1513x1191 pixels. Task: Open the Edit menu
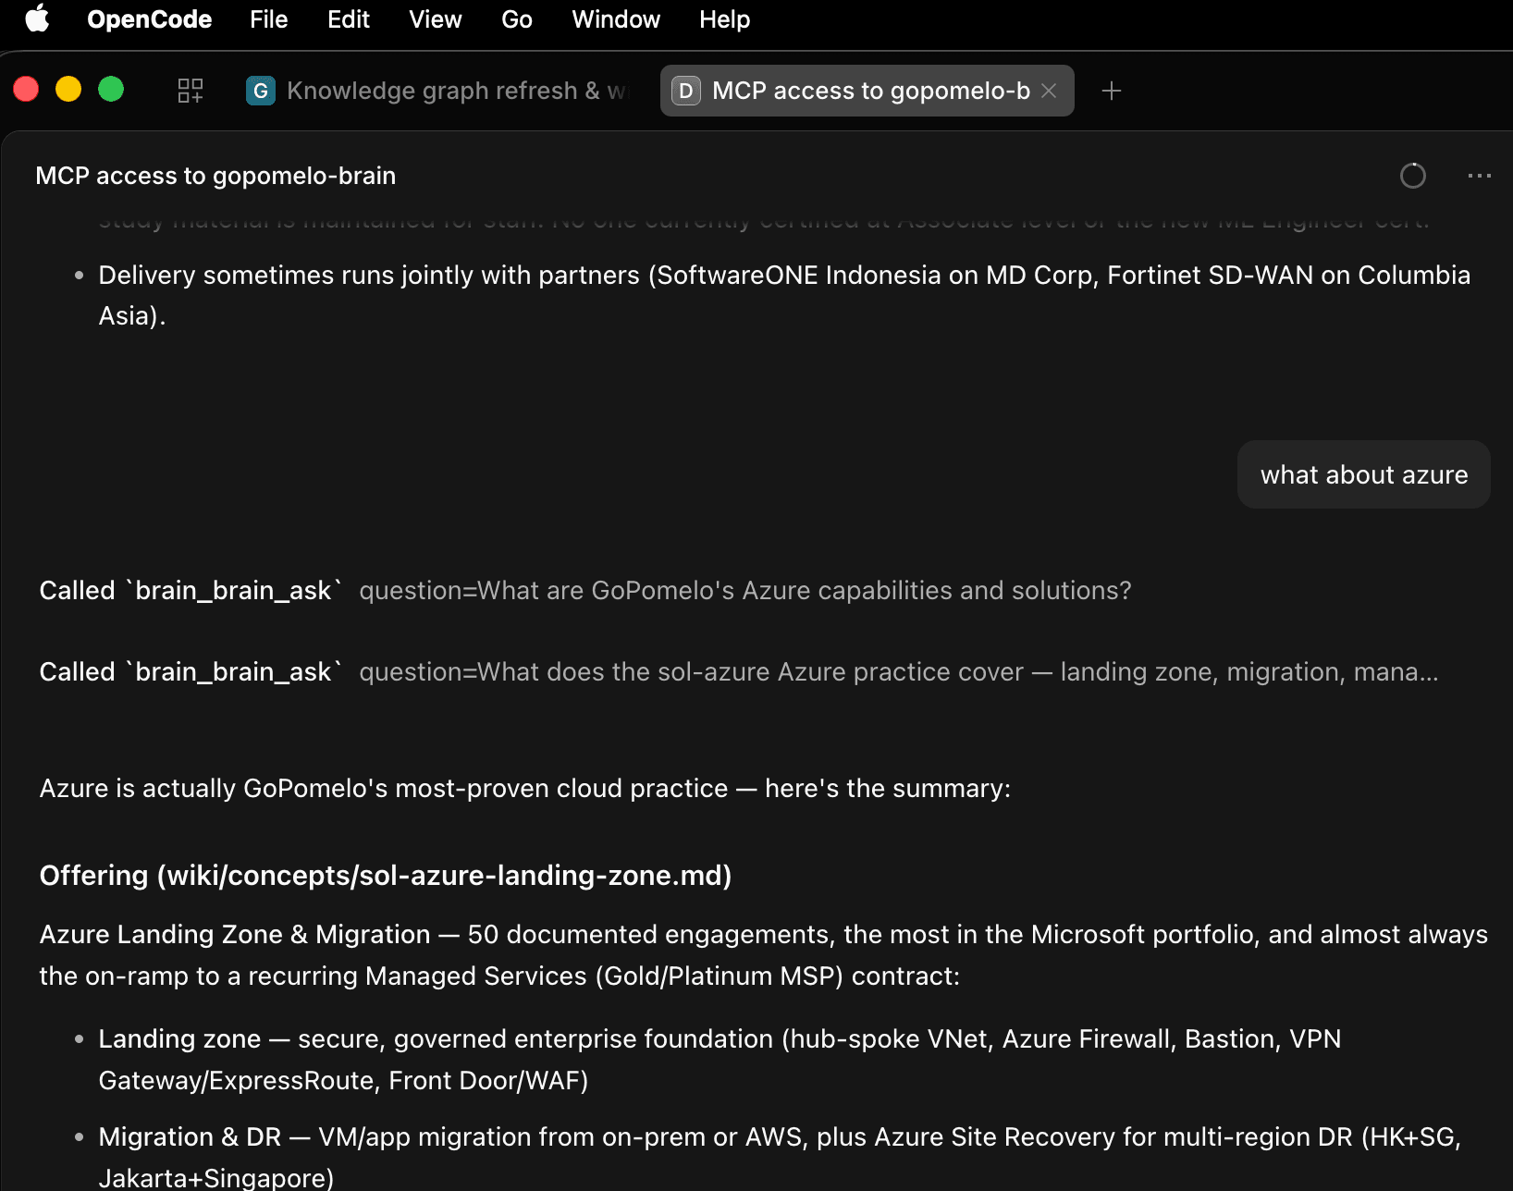click(x=349, y=19)
